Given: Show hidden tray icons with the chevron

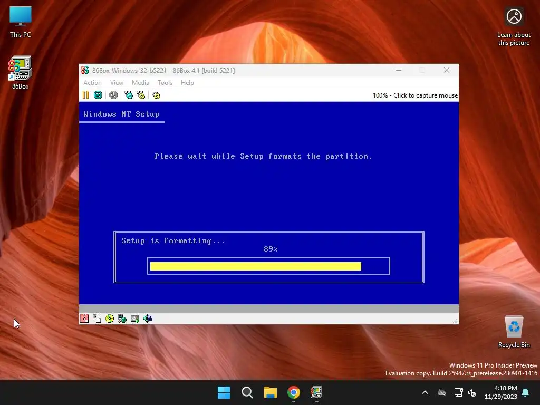Looking at the screenshot, I should [426, 392].
